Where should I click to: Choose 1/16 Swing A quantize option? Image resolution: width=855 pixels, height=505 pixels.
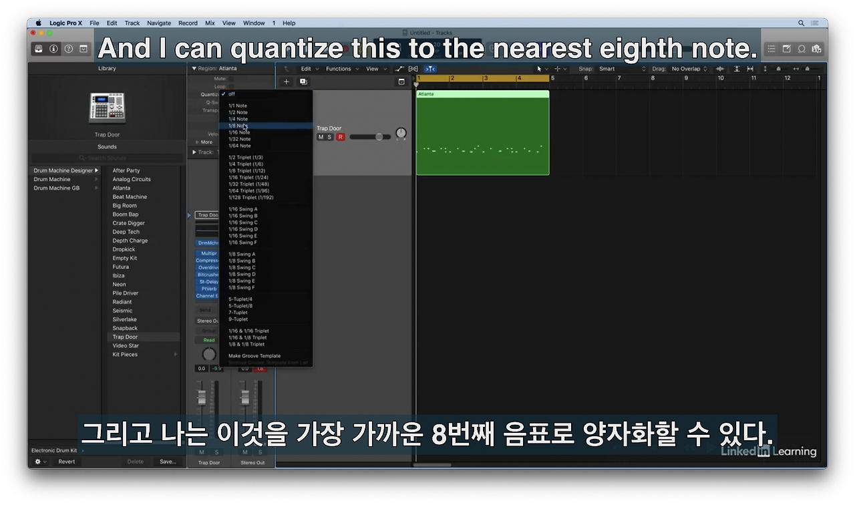coord(266,209)
